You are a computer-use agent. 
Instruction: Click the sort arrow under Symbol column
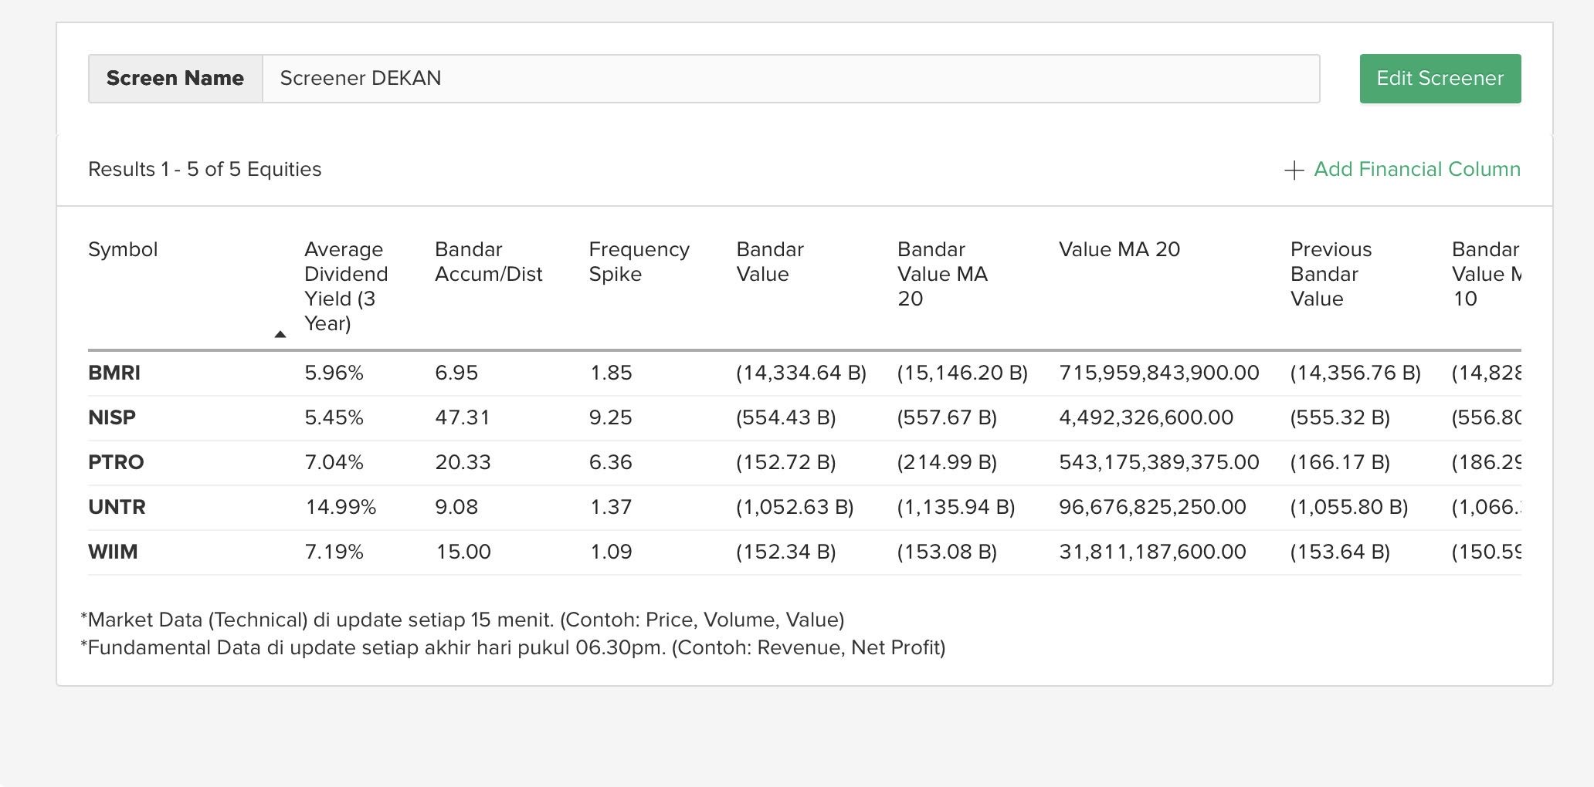tap(280, 334)
